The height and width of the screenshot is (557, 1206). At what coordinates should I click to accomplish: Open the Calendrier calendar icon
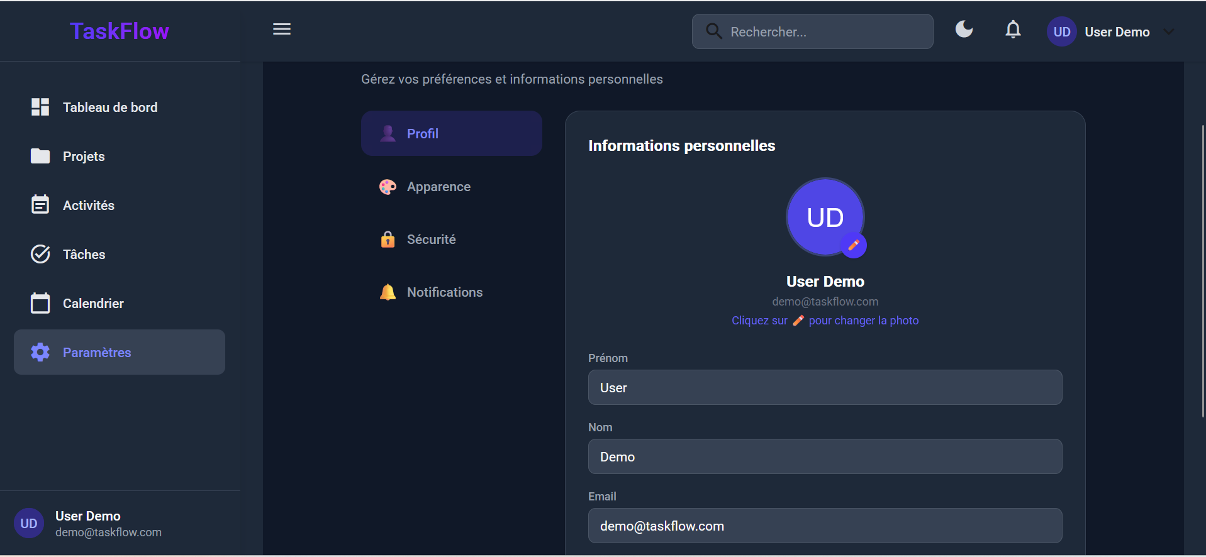click(40, 303)
